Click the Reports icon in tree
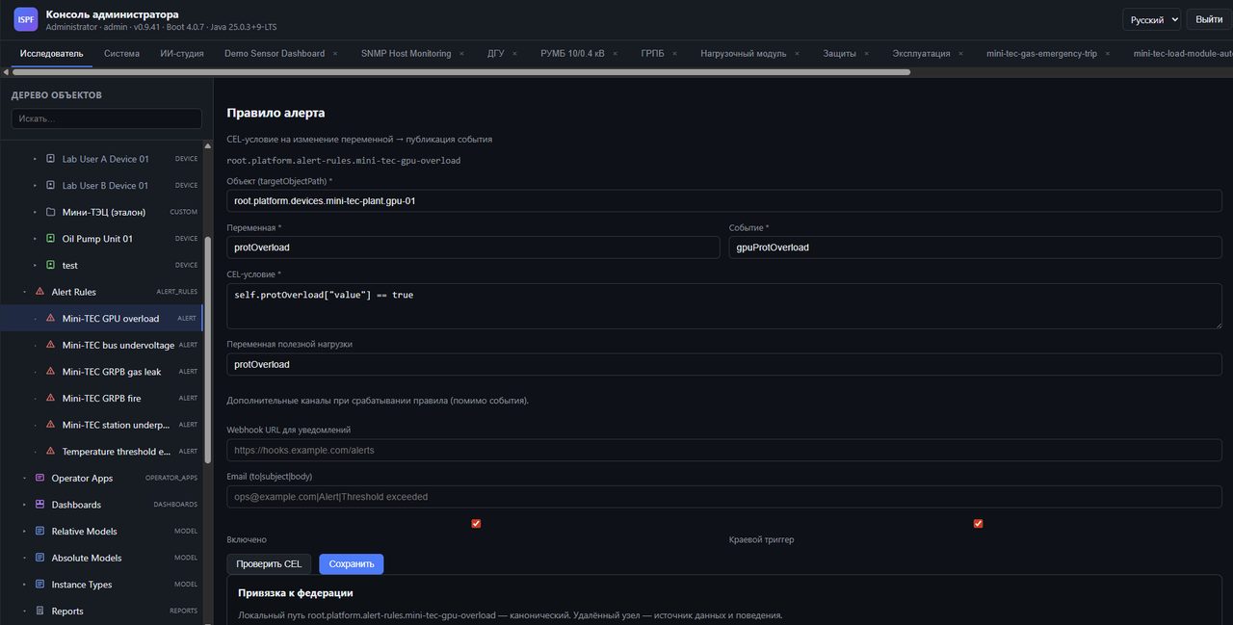1233x625 pixels. pyautogui.click(x=39, y=611)
